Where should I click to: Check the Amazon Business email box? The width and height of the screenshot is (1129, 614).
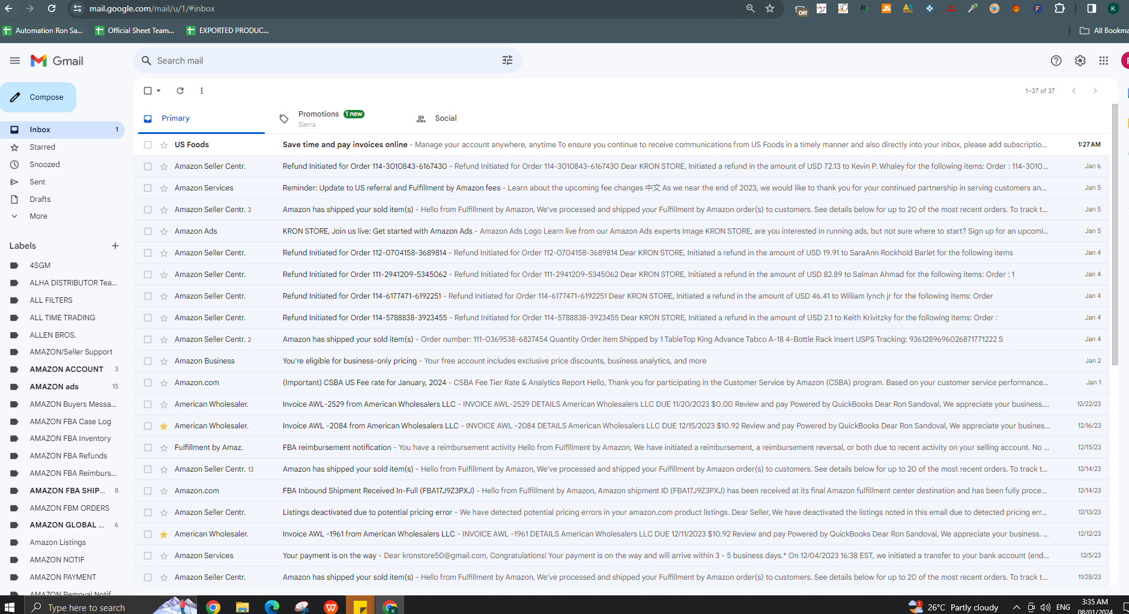point(148,361)
